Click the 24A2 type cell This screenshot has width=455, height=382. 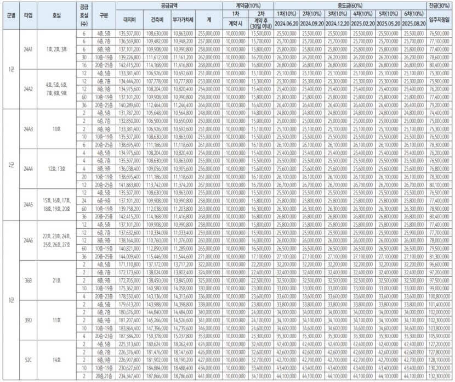(x=29, y=89)
